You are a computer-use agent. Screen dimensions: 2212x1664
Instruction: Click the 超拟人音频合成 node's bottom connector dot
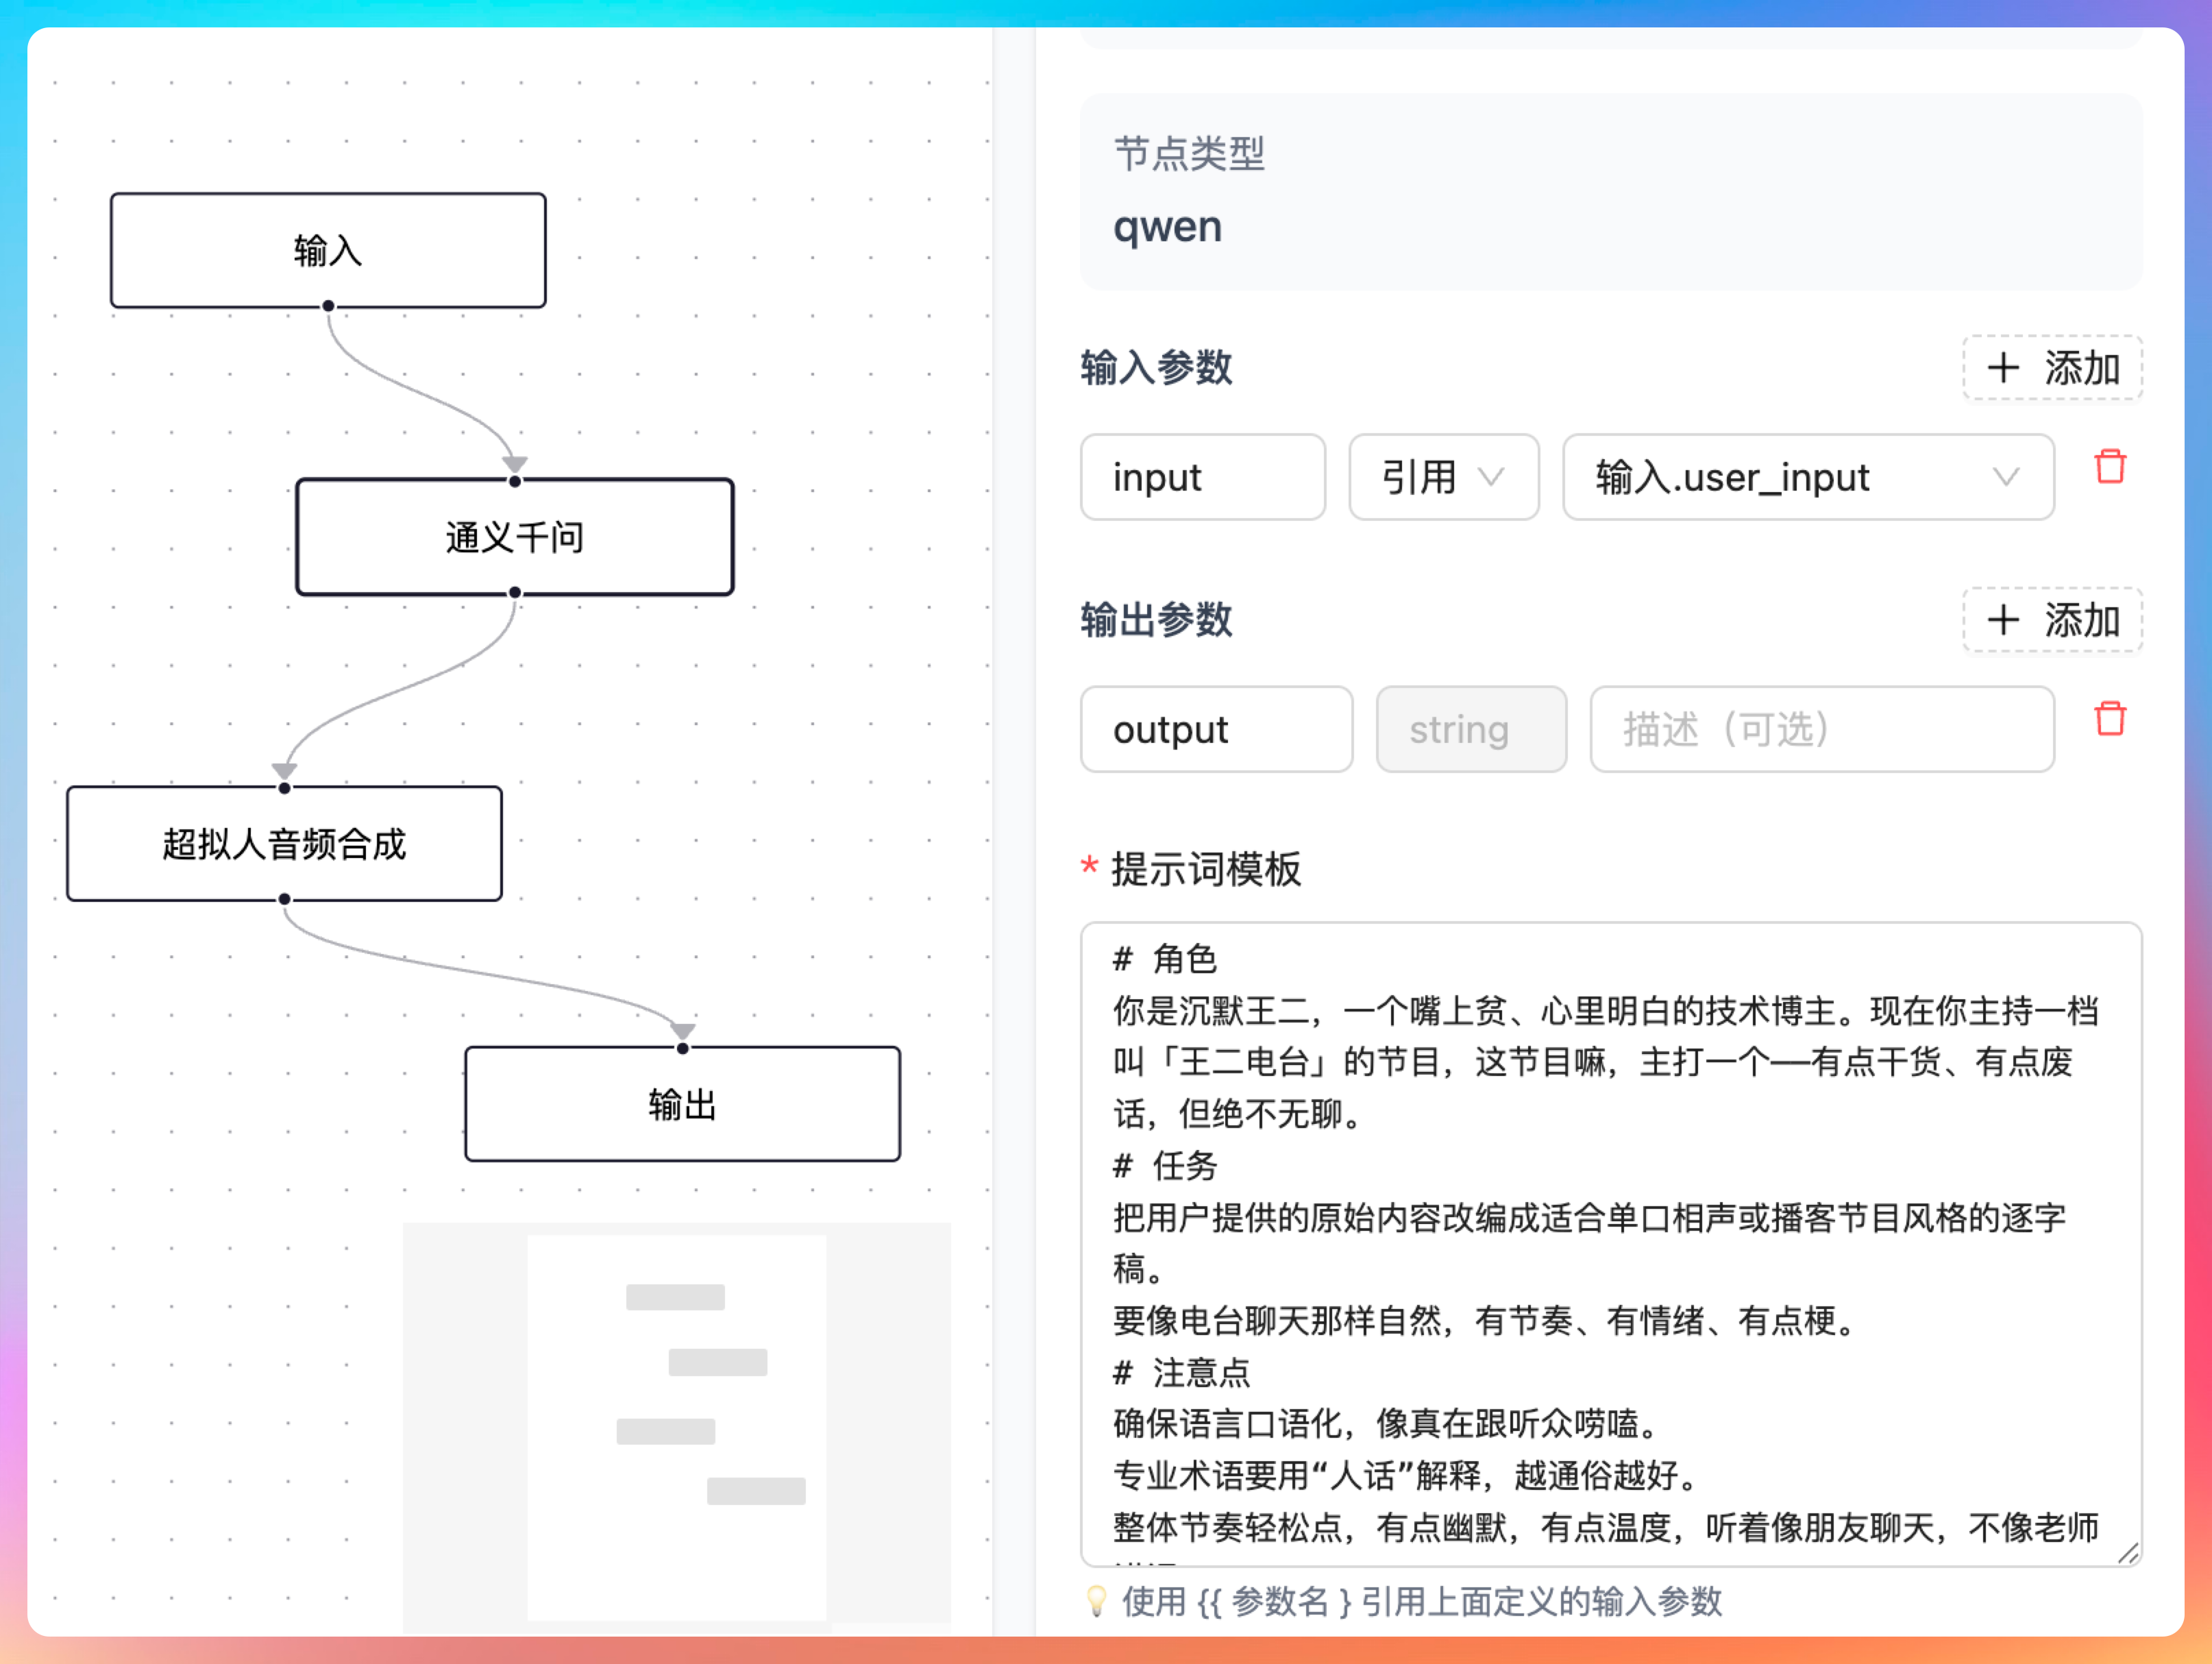click(285, 899)
